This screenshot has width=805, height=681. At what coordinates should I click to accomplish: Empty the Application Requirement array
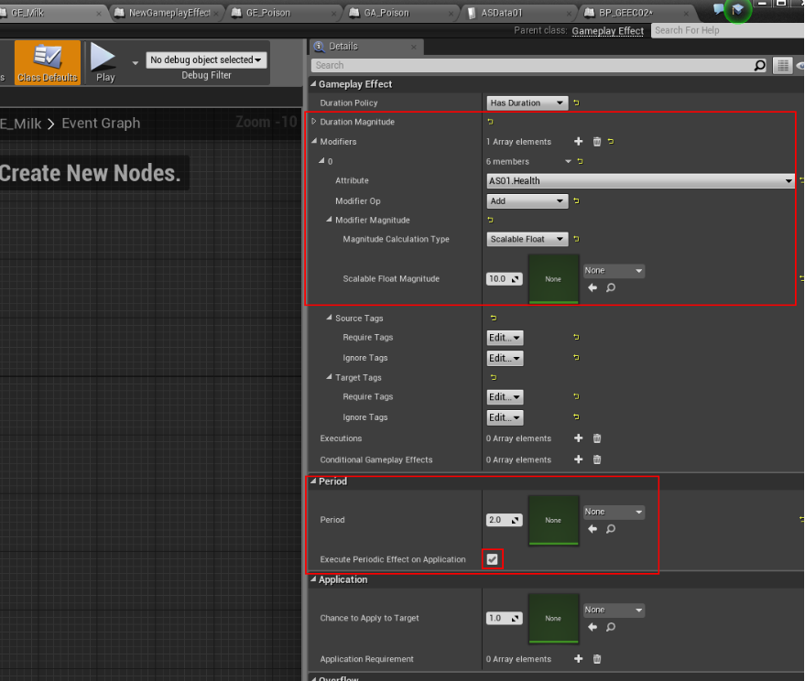point(596,659)
